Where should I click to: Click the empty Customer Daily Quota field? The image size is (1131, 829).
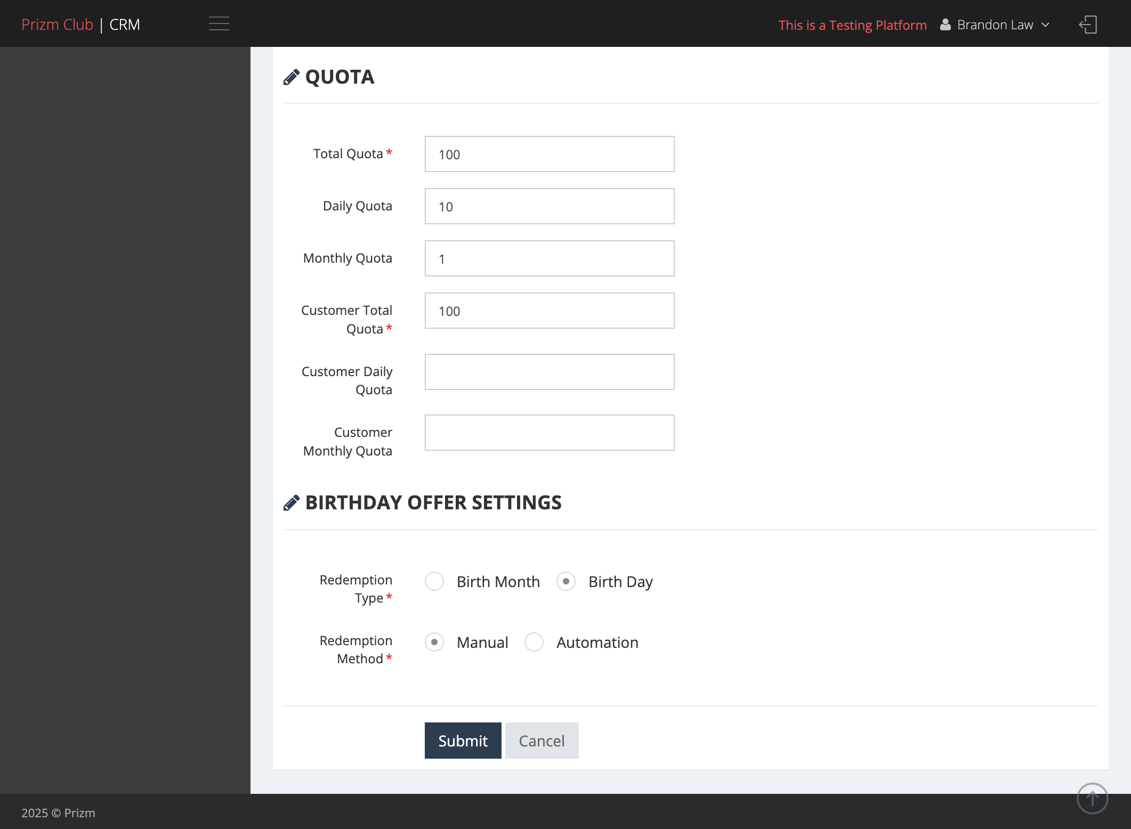[550, 372]
